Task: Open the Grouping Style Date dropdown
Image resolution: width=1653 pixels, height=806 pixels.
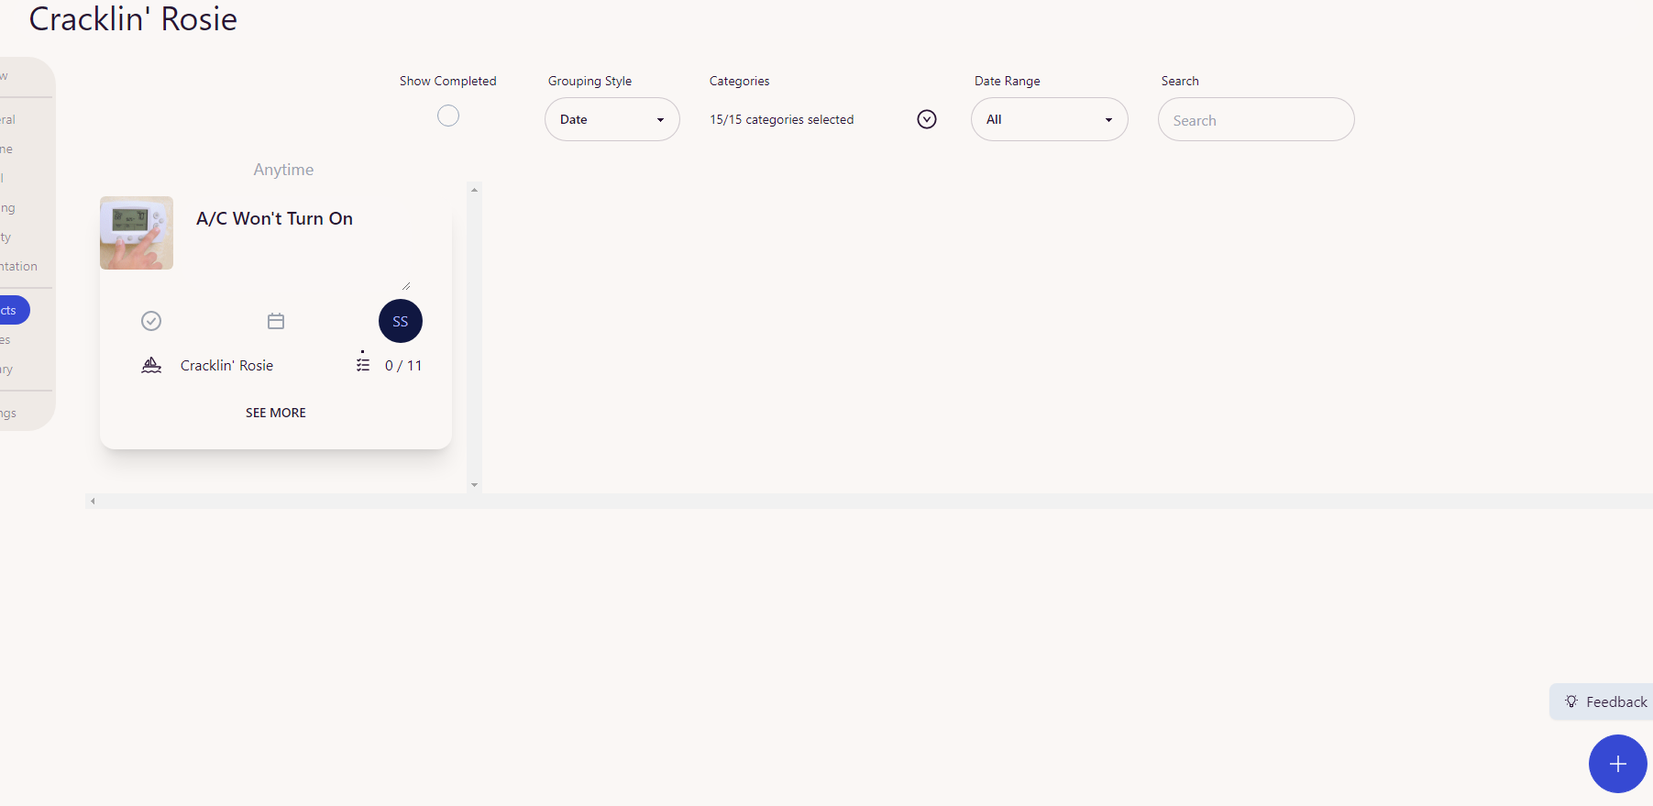Action: click(x=612, y=119)
